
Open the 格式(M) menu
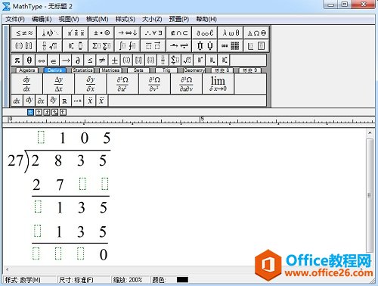[x=97, y=19]
